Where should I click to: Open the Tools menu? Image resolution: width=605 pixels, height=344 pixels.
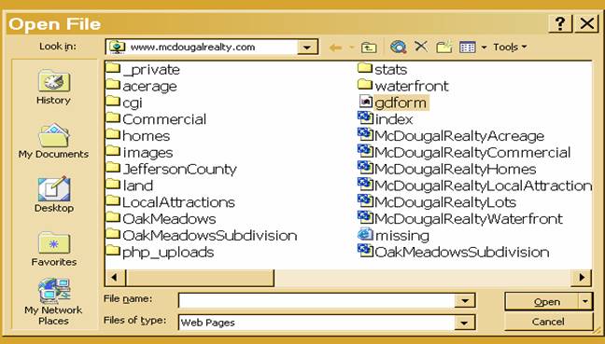click(510, 47)
